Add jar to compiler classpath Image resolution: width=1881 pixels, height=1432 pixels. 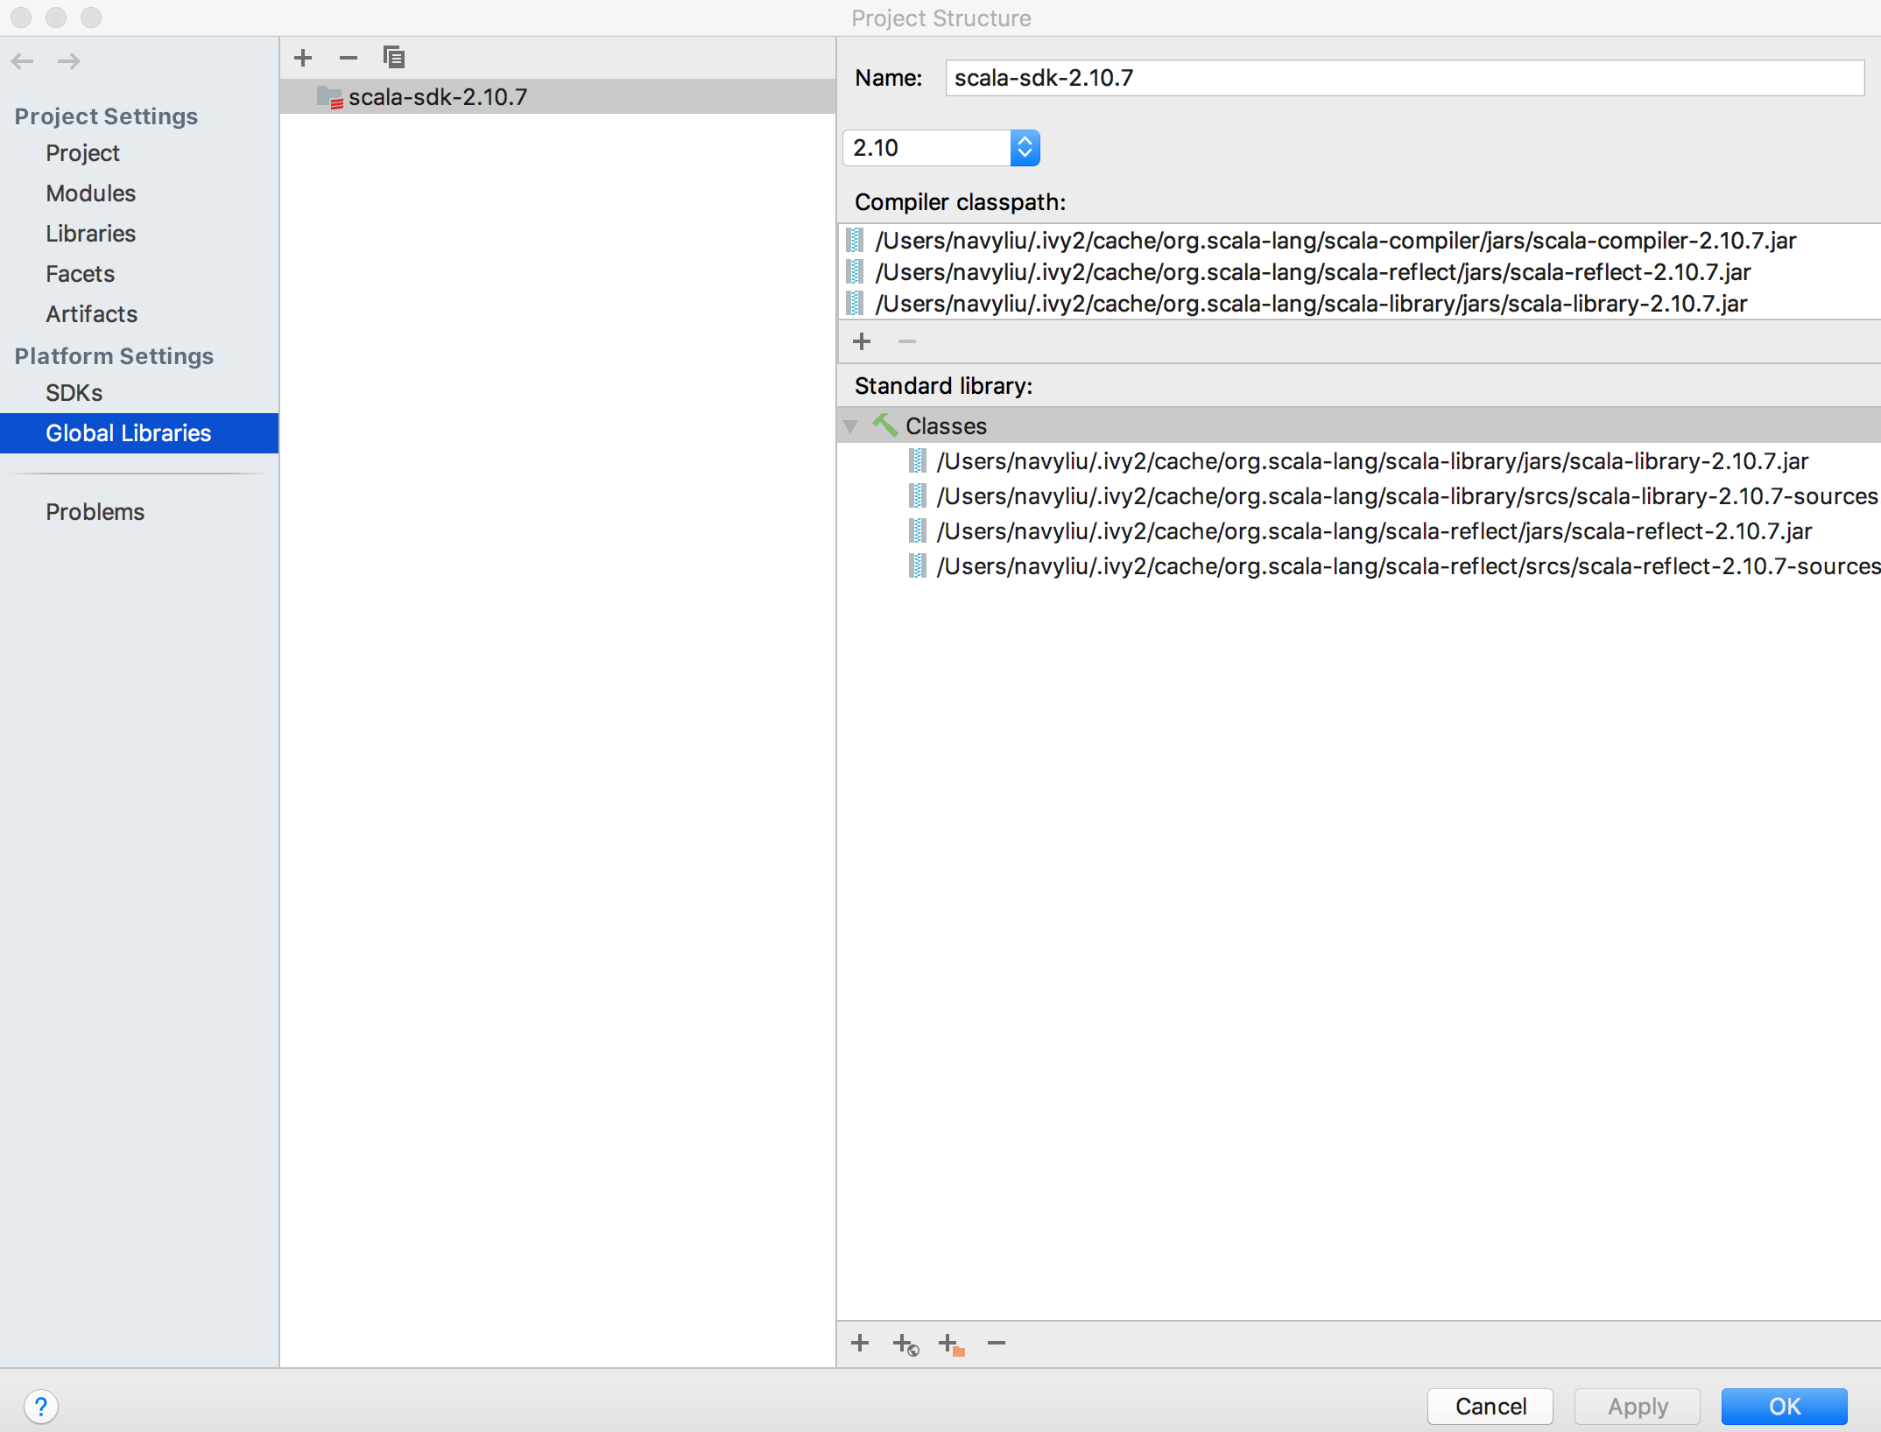[862, 341]
